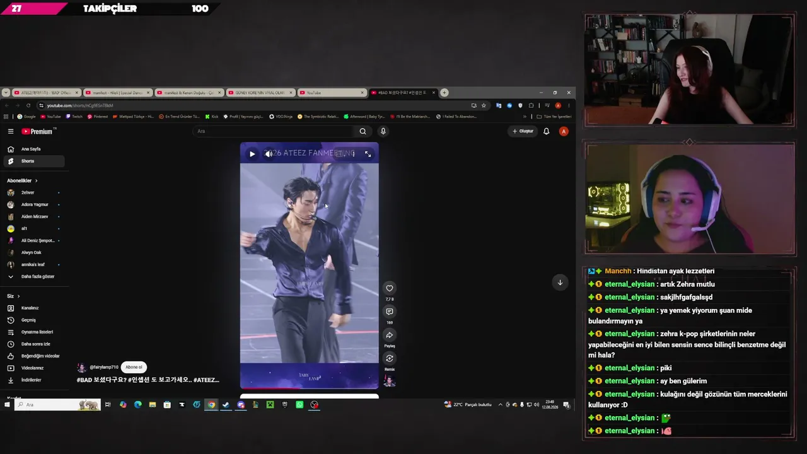Open the Adora Yagmur channel
The width and height of the screenshot is (807, 454).
(x=33, y=205)
